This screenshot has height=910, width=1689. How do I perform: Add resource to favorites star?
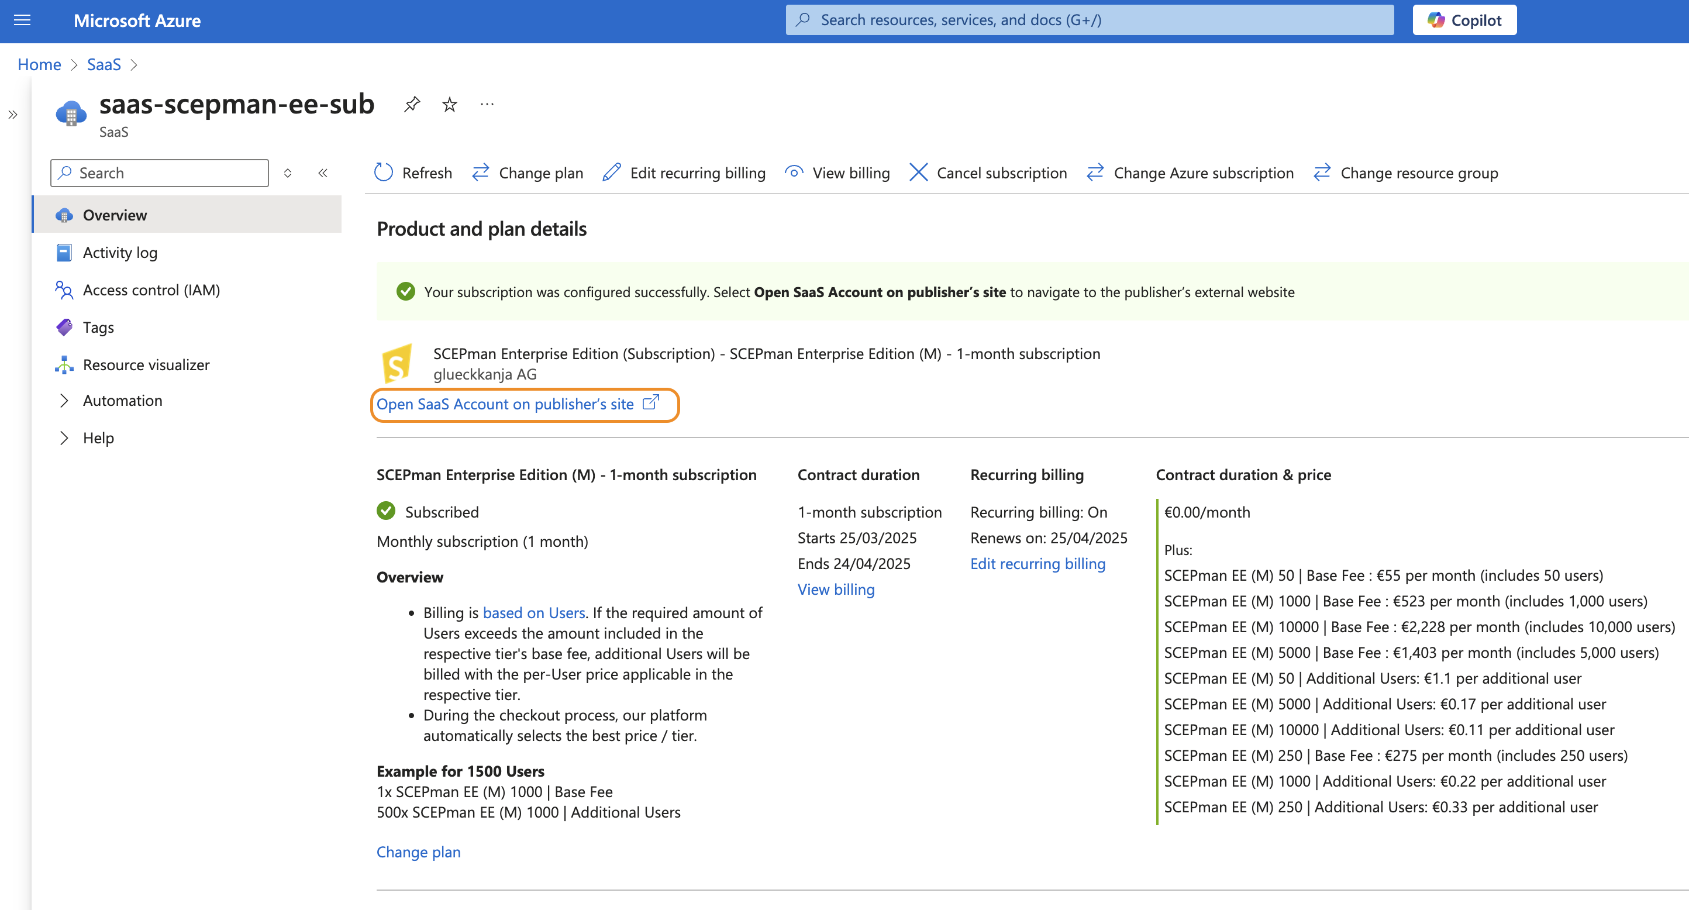[449, 104]
